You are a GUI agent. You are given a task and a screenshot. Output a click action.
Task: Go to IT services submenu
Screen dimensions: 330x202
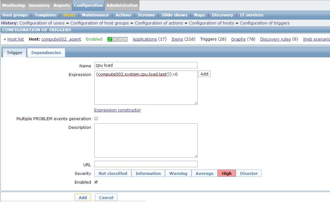pos(252,15)
